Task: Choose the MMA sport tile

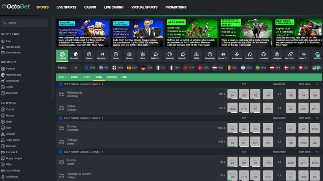Action: click(196, 56)
